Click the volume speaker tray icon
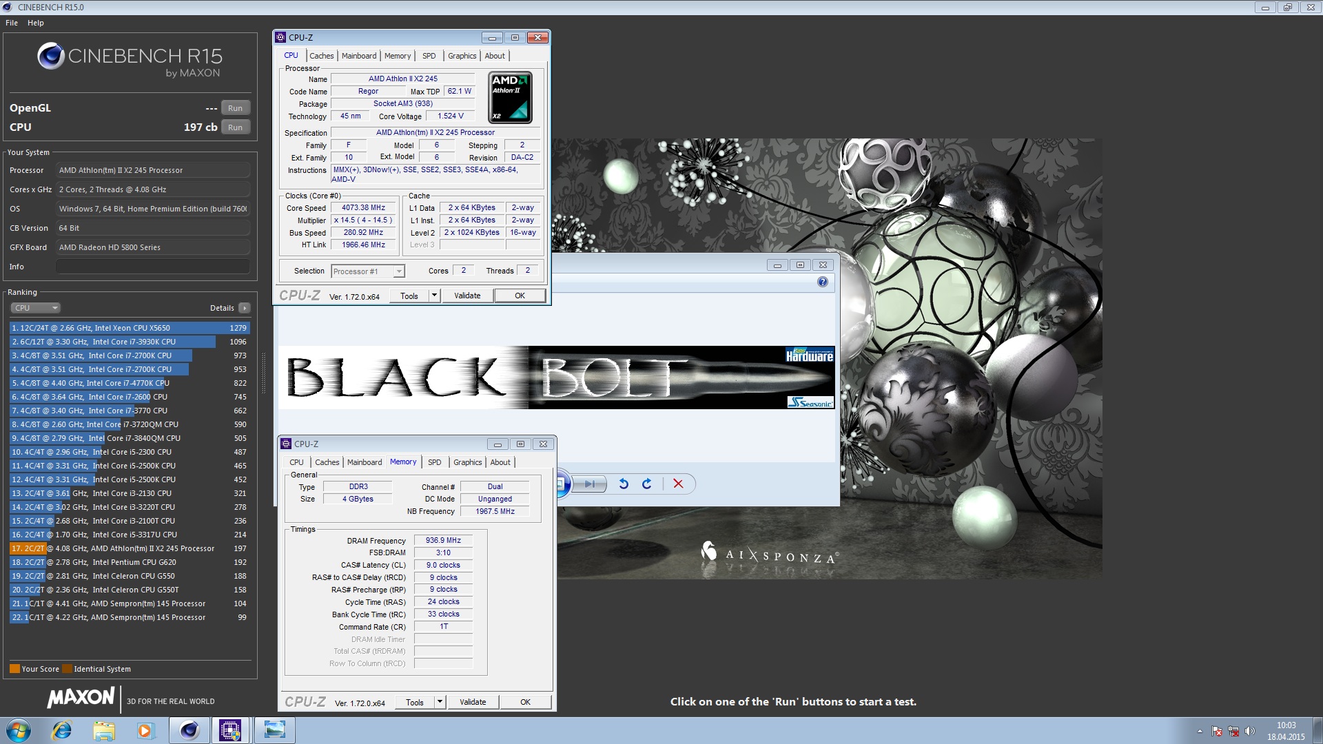The height and width of the screenshot is (744, 1323). coord(1250,732)
